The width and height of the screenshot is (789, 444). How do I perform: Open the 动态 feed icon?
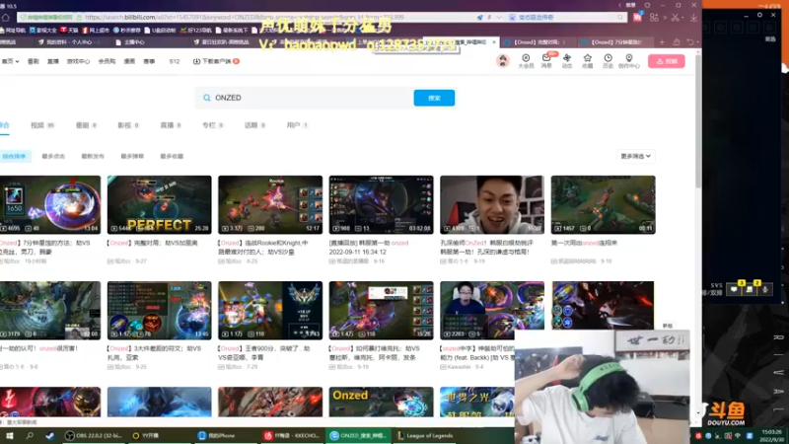[567, 61]
